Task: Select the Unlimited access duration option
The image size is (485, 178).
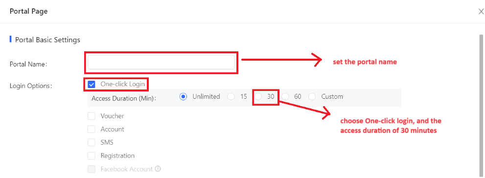Action: point(184,97)
